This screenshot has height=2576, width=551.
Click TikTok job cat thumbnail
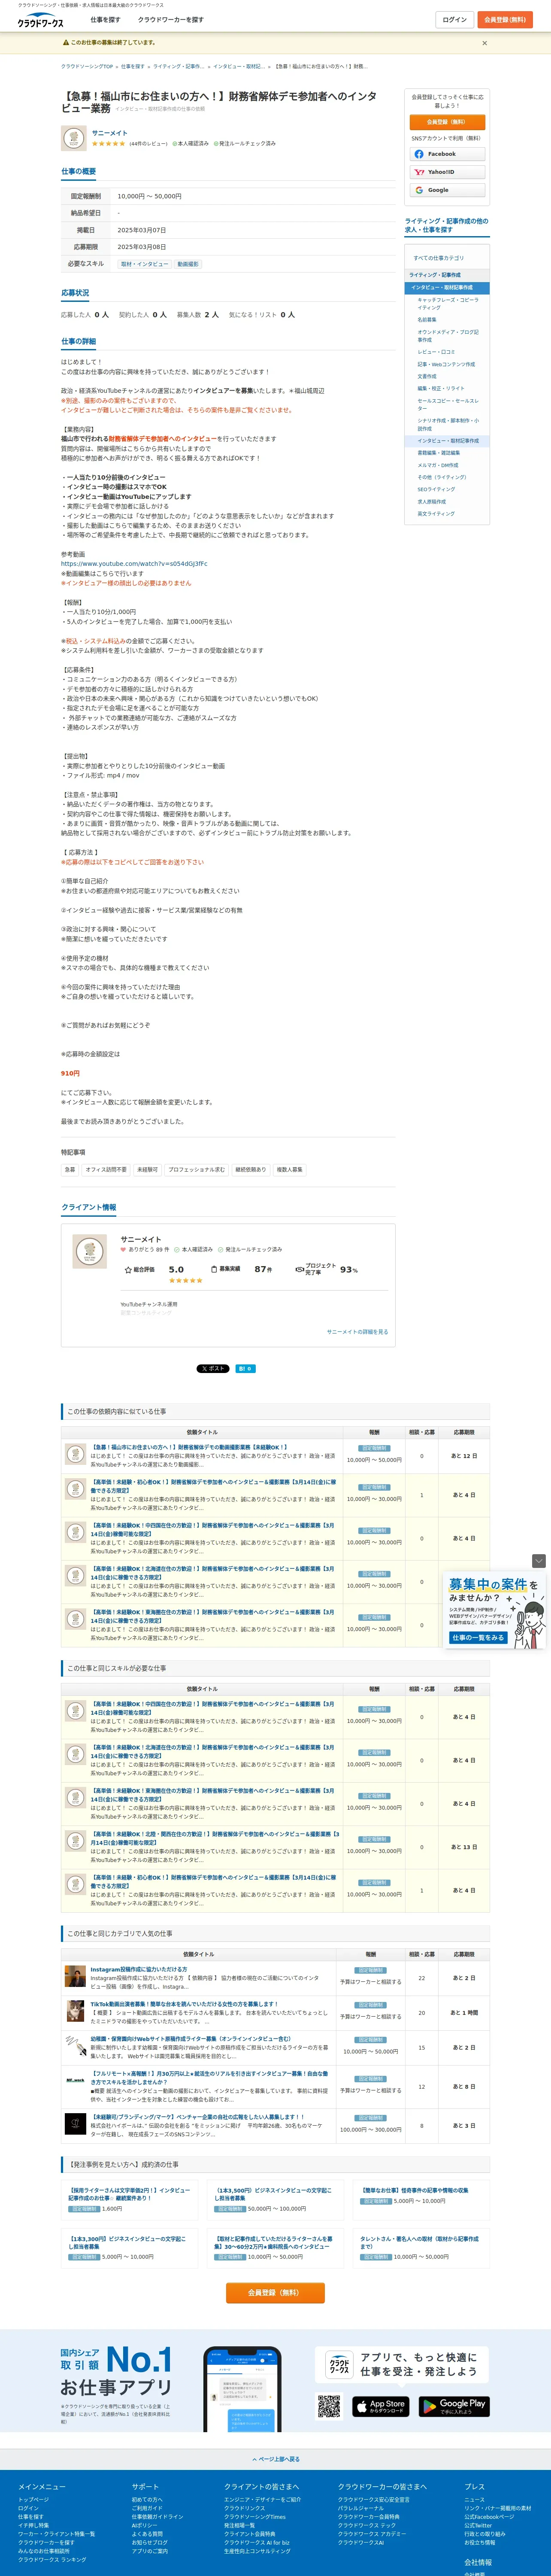pyautogui.click(x=75, y=2011)
